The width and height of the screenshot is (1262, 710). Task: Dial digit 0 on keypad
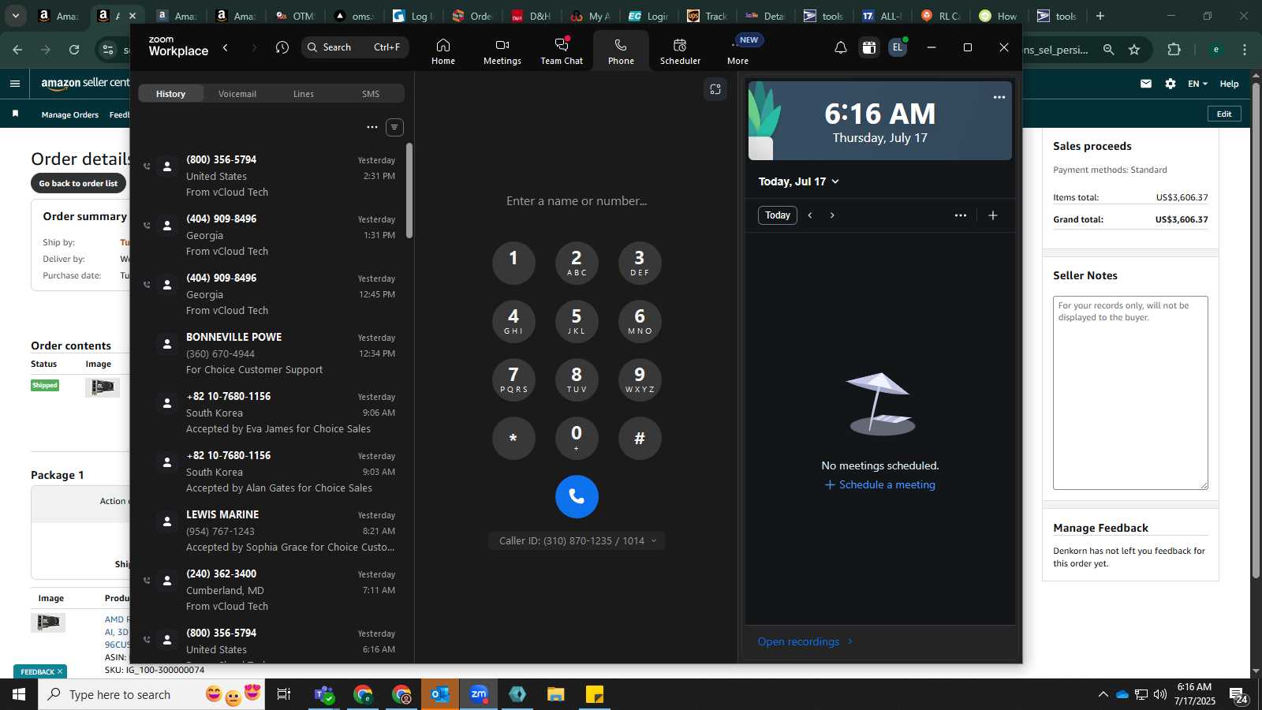pos(577,438)
